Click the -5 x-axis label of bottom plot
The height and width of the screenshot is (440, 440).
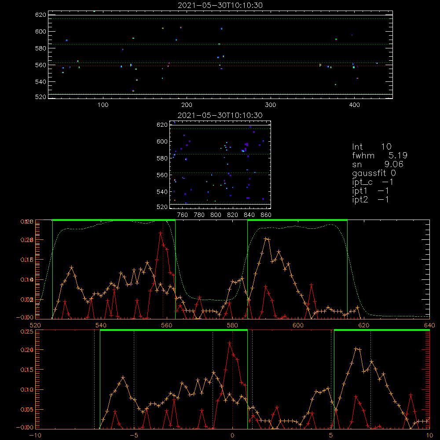coord(134,436)
